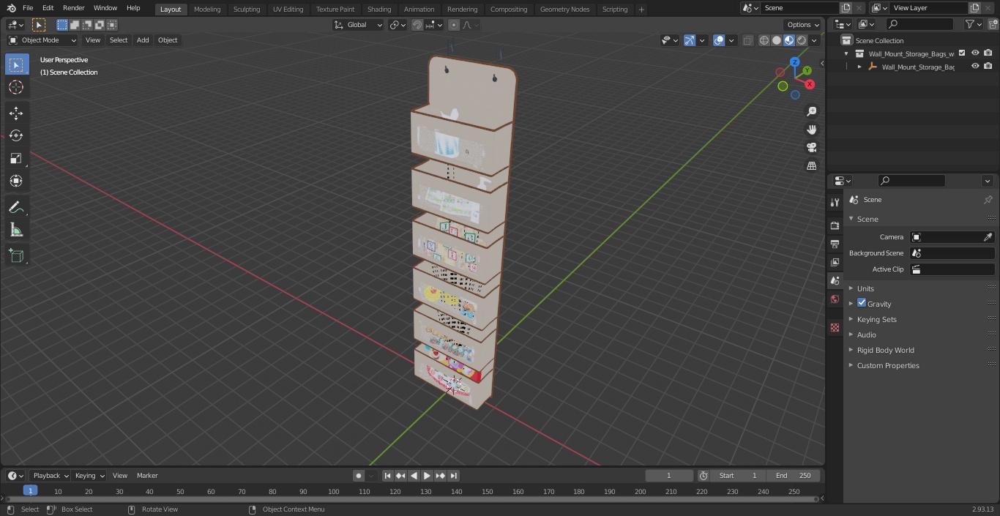This screenshot has height=516, width=1000.
Task: Hide Wall_Mount_Storage_Bags_w collection via eye icon
Action: (975, 53)
